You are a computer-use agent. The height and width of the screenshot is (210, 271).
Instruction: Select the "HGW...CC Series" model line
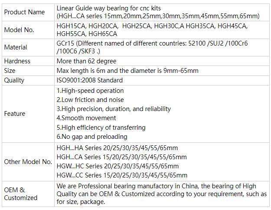pos(122,175)
